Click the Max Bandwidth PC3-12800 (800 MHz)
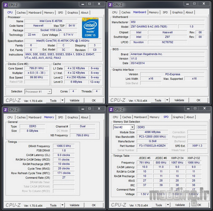This screenshot has width=213, height=211. tap(152, 137)
